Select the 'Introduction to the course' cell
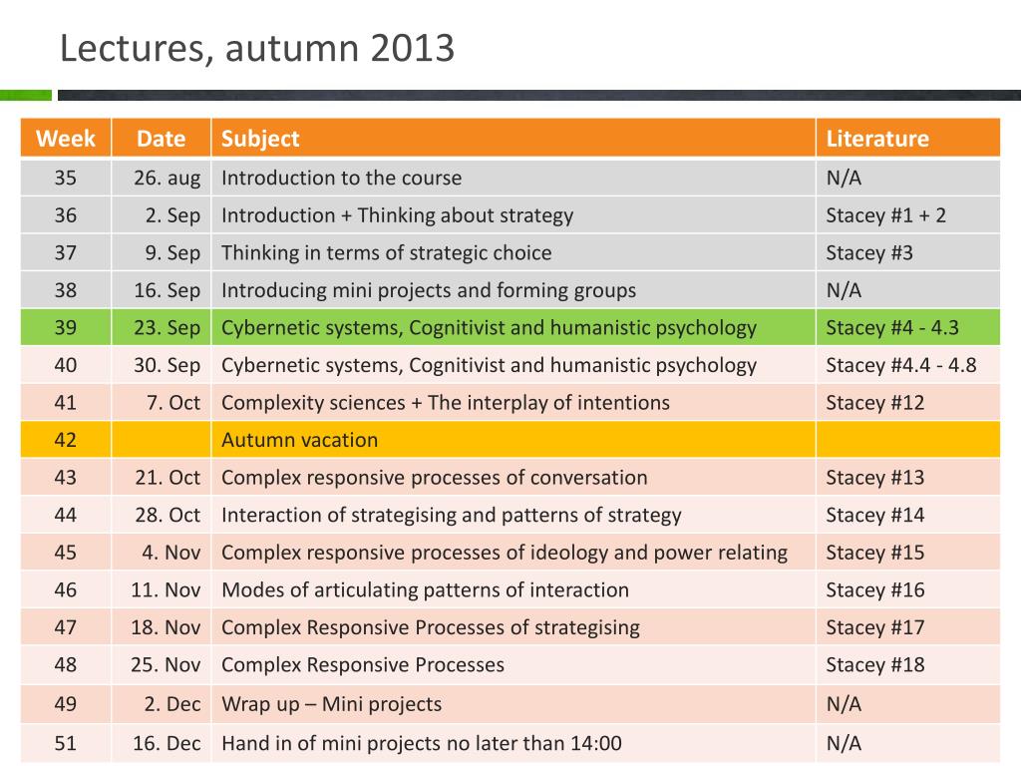The width and height of the screenshot is (1021, 766). click(x=513, y=178)
